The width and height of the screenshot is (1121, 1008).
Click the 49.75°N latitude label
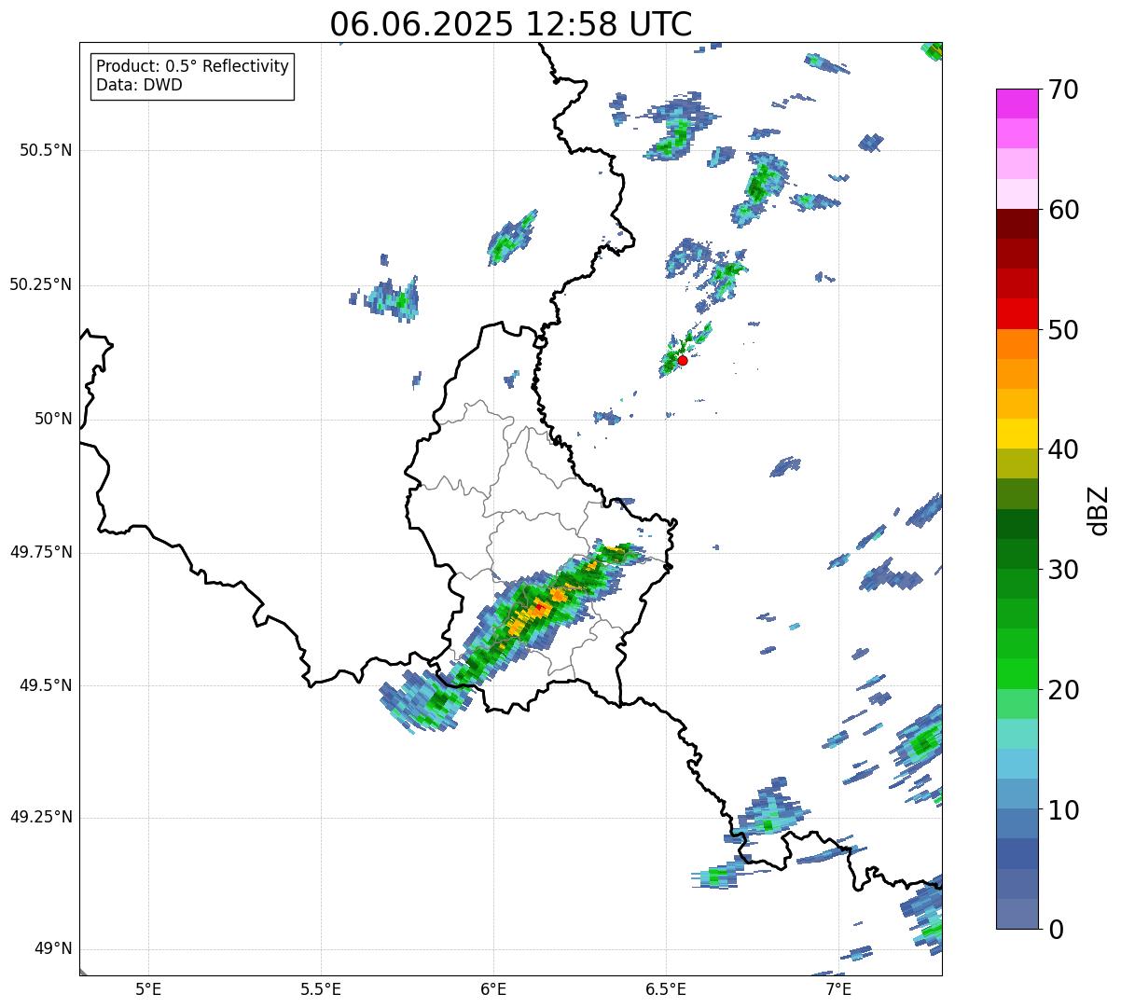(x=41, y=552)
